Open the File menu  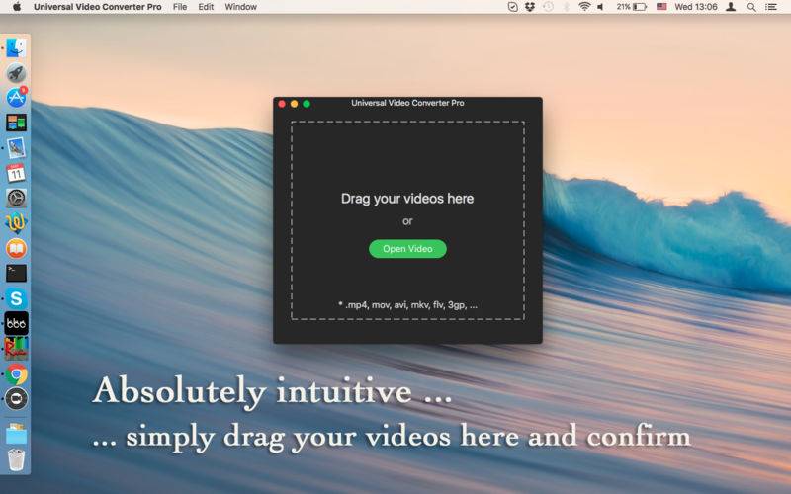[x=179, y=7]
